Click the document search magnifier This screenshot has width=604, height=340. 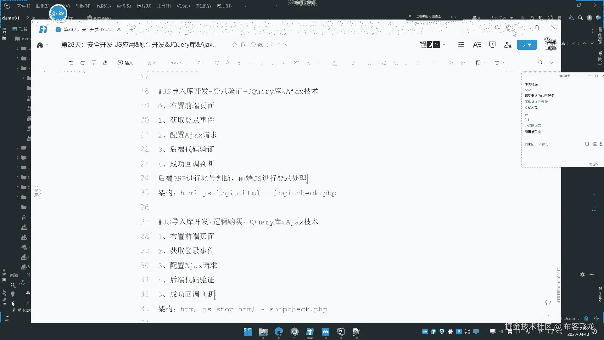pos(540,63)
